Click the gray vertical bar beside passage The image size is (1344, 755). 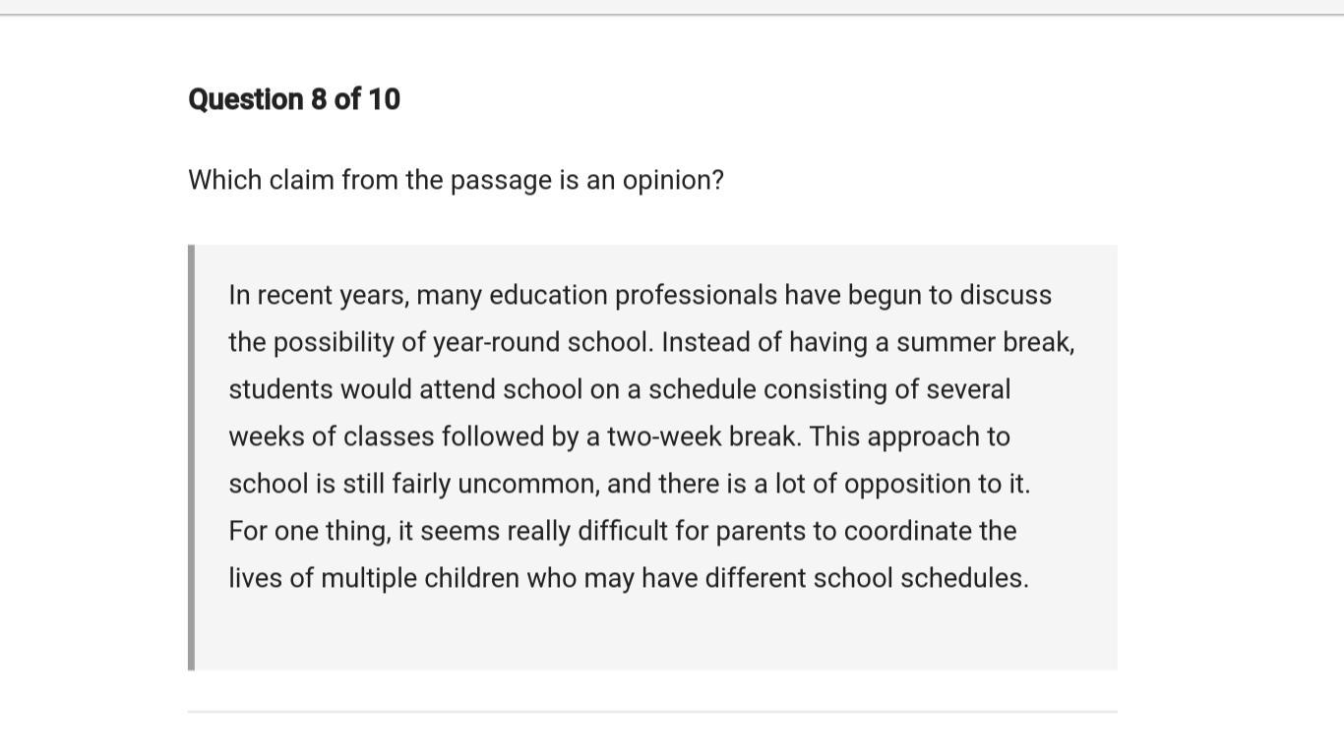pyautogui.click(x=191, y=457)
